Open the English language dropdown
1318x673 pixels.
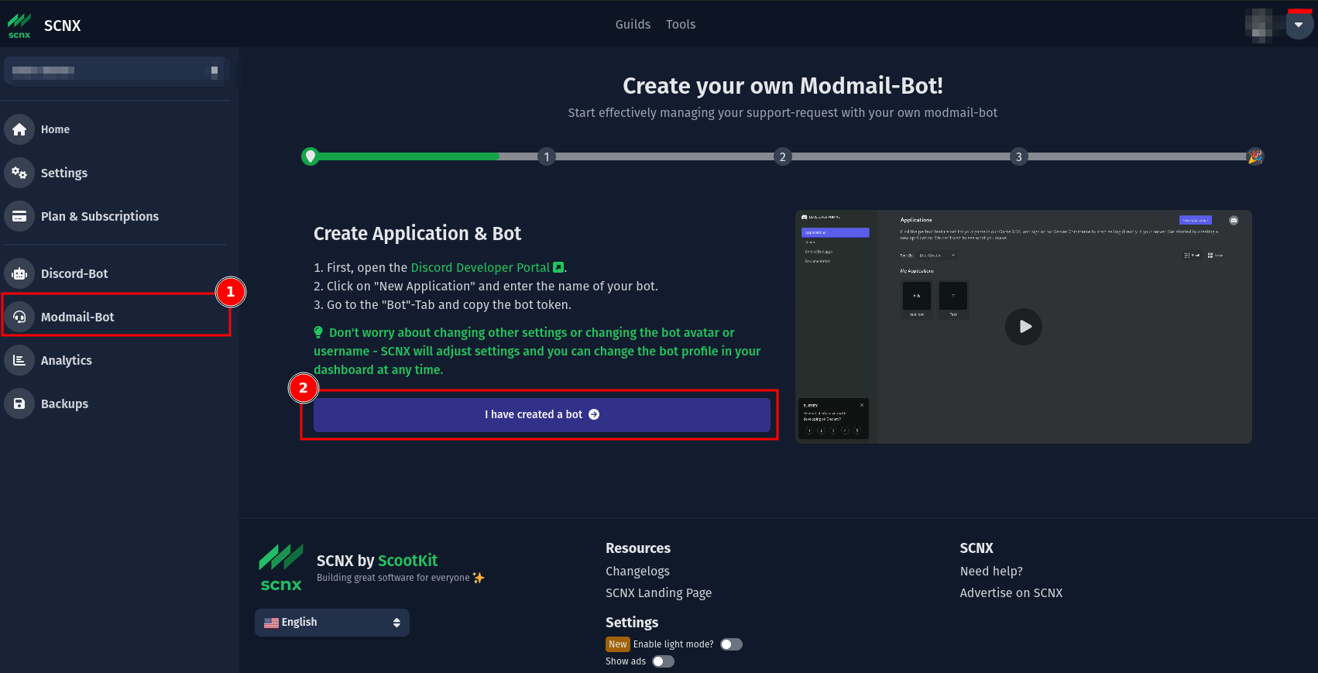point(332,623)
